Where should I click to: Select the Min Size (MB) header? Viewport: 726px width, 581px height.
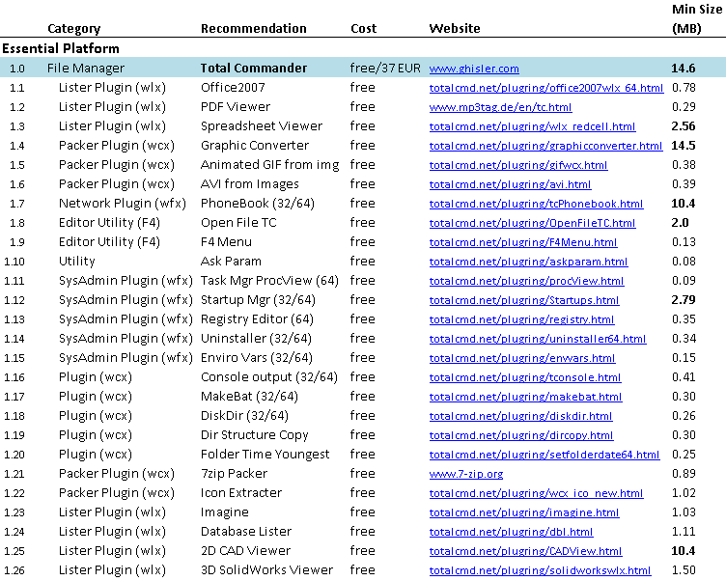[696, 18]
